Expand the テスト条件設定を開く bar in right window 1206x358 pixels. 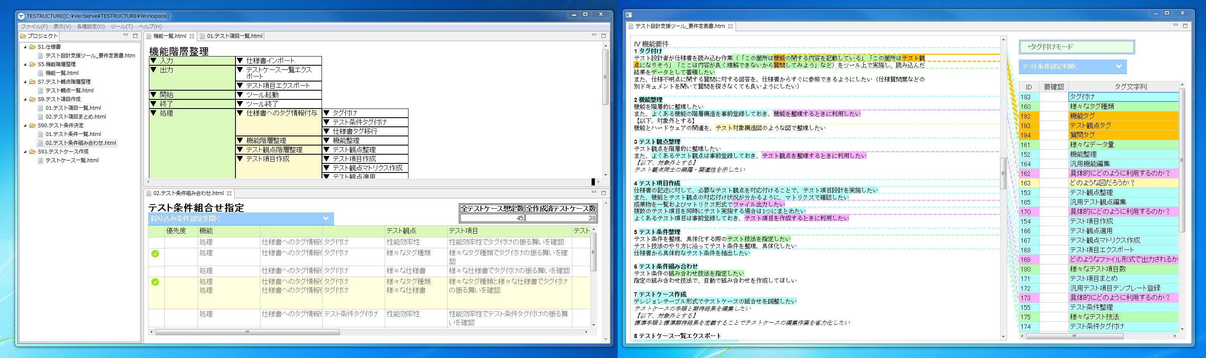tap(1072, 67)
